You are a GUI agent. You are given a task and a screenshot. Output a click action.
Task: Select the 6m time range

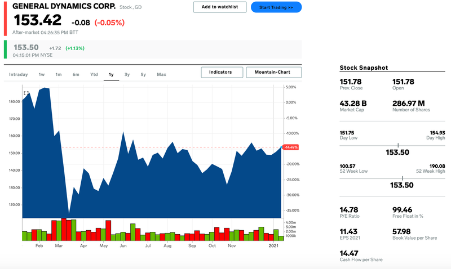[x=76, y=74]
